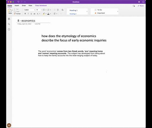Open recent notes clock icon
The width and height of the screenshot is (152, 128).
(9, 29)
